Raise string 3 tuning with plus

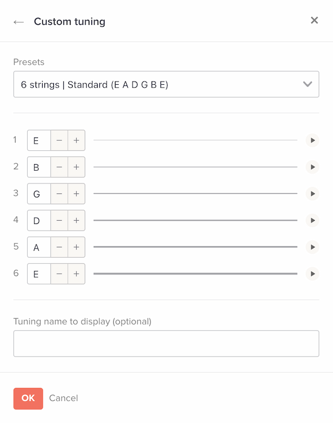click(76, 193)
